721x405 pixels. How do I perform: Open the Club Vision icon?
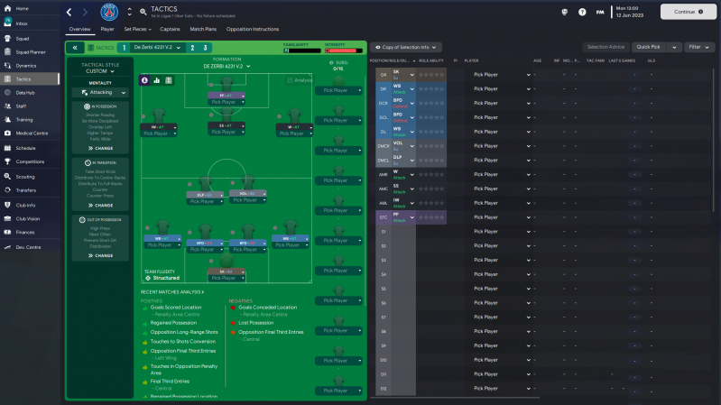coord(8,219)
